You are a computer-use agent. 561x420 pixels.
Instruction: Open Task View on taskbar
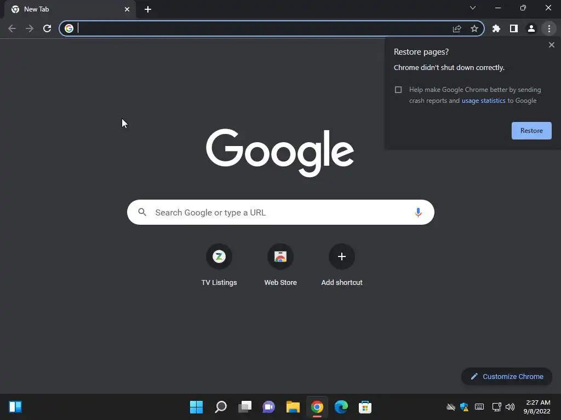click(245, 407)
